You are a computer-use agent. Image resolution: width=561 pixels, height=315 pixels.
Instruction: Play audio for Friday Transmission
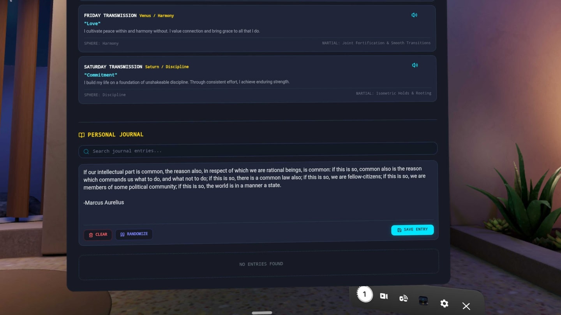click(x=414, y=15)
